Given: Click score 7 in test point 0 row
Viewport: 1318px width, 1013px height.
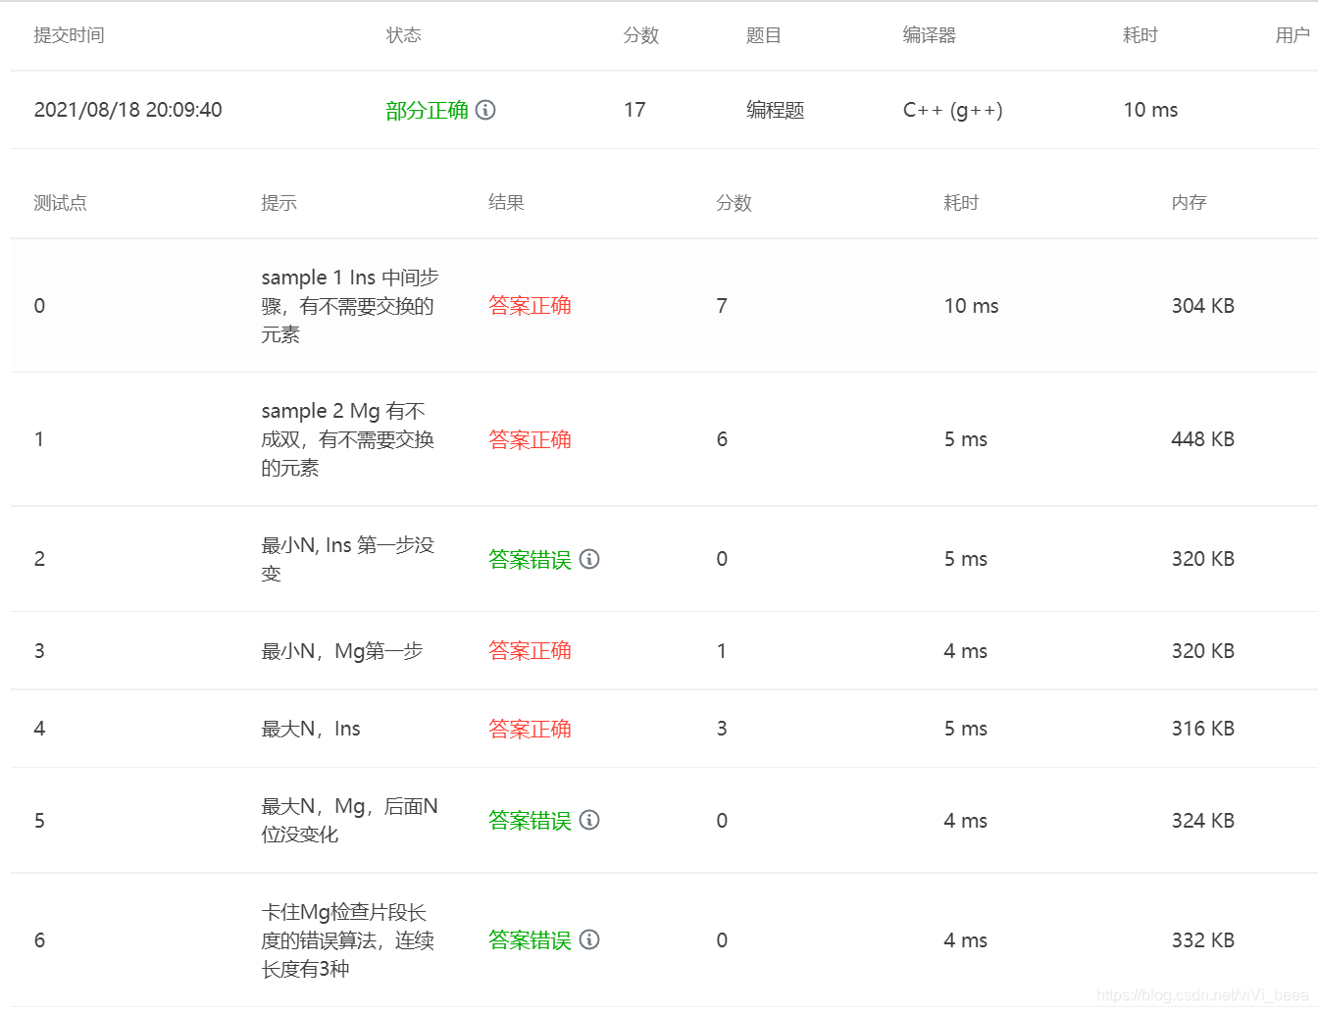Looking at the screenshot, I should [x=722, y=306].
